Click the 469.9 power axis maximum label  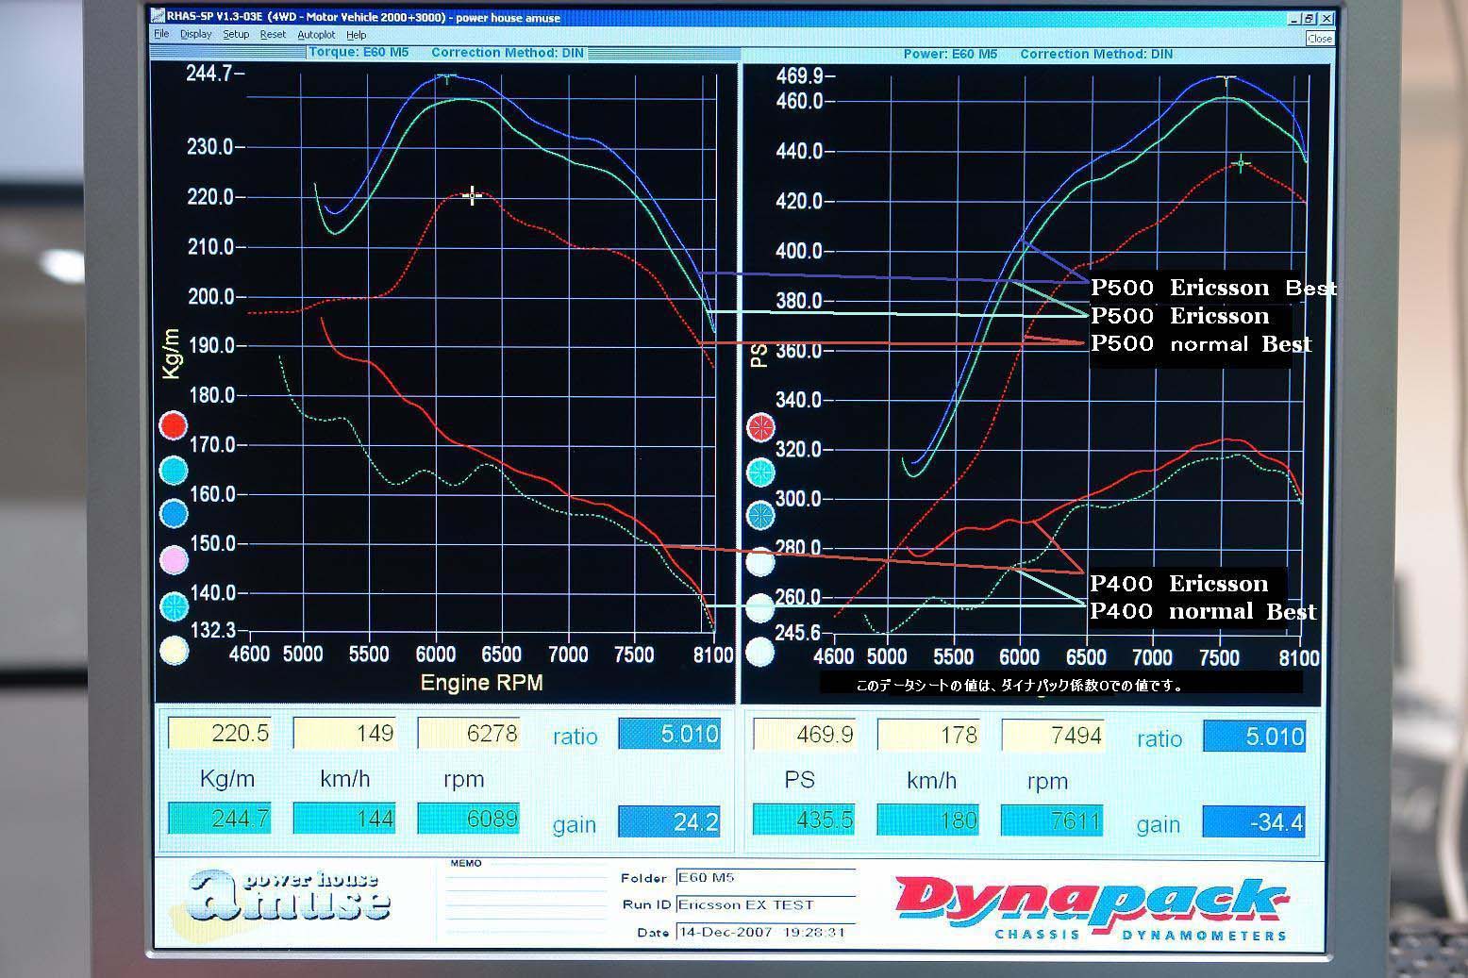click(x=800, y=75)
